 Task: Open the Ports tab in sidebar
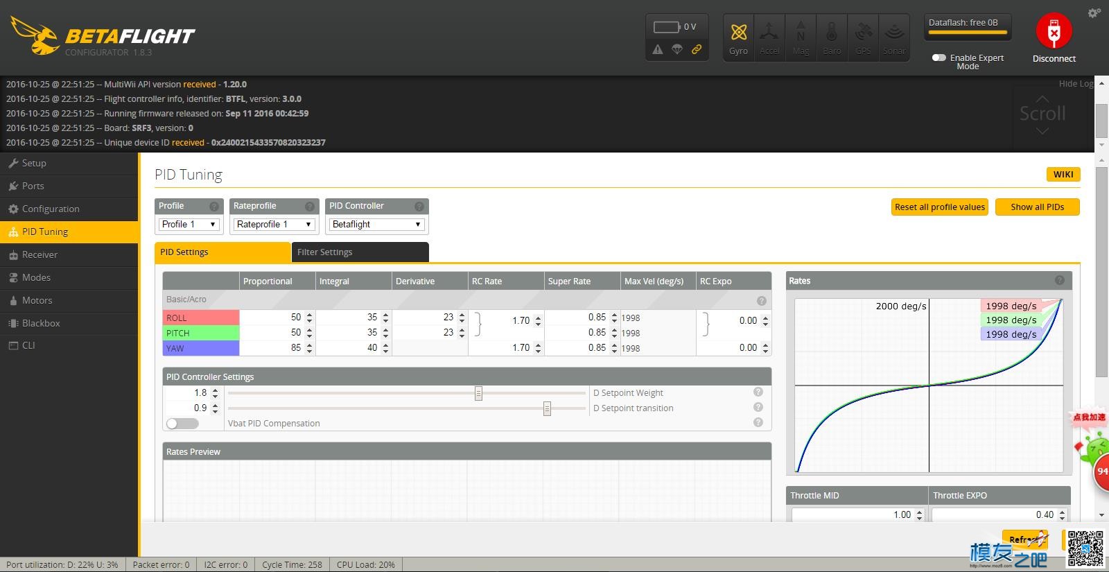pyautogui.click(x=69, y=186)
